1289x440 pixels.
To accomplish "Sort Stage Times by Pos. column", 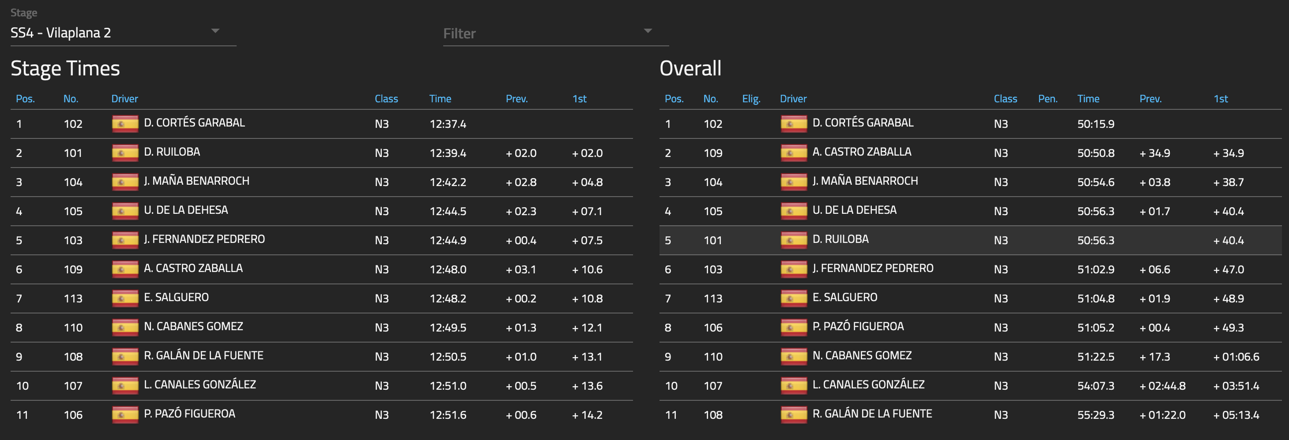I will [x=26, y=98].
